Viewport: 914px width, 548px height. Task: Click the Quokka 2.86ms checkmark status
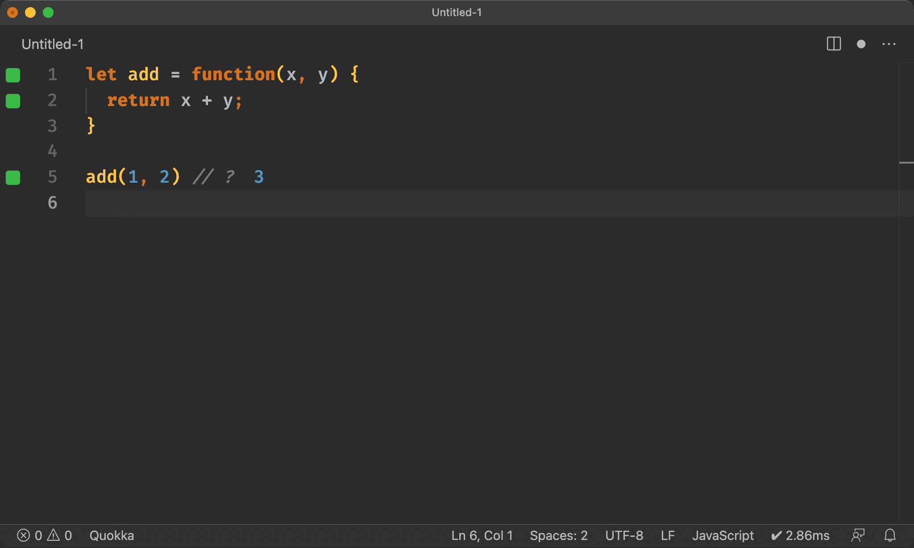click(x=800, y=535)
